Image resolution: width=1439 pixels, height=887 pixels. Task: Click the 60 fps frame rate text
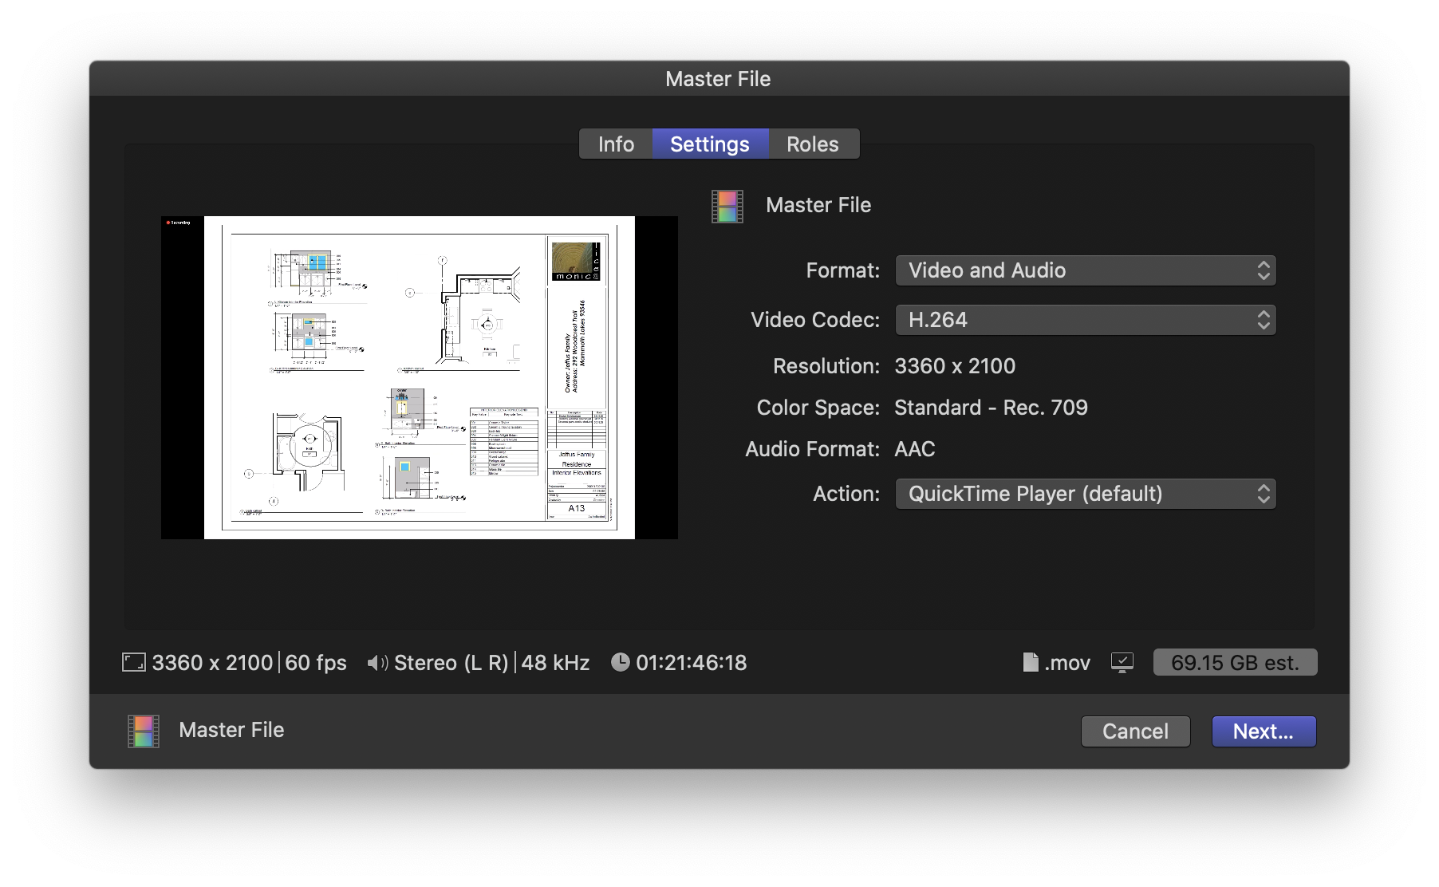point(316,663)
